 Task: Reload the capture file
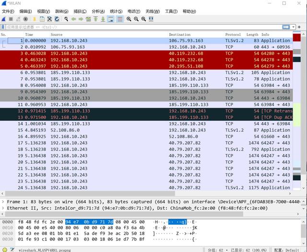tap(57, 19)
